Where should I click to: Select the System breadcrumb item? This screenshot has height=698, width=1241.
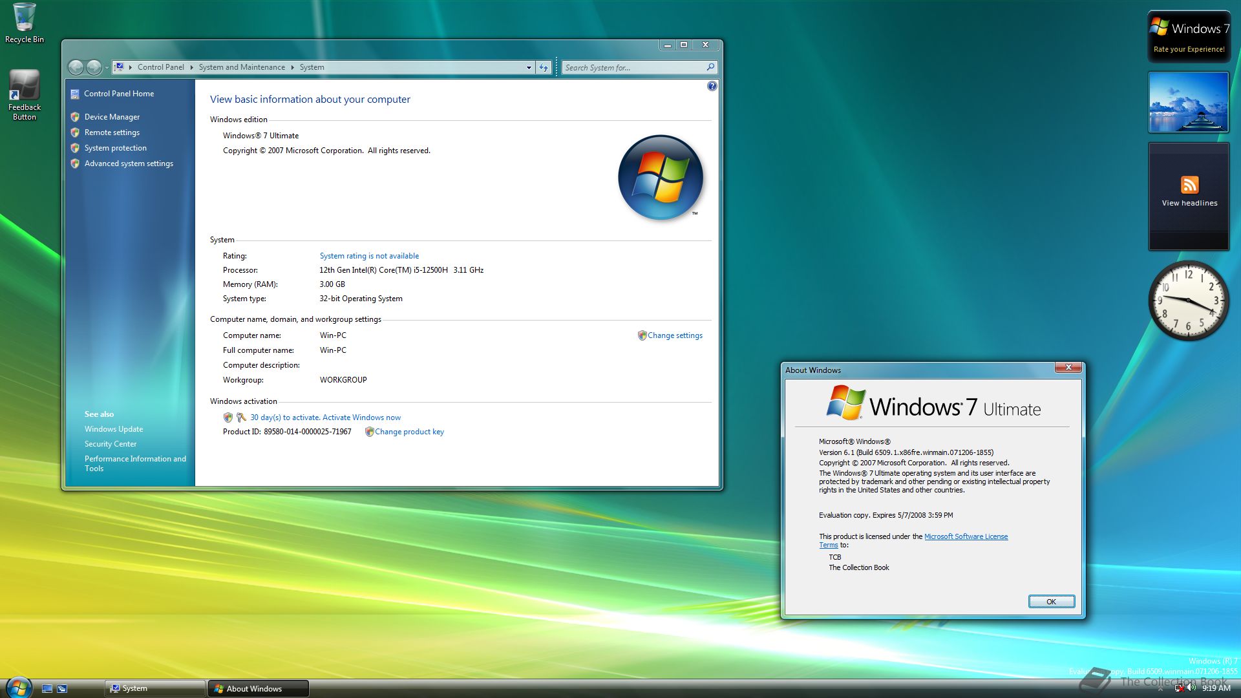click(312, 67)
